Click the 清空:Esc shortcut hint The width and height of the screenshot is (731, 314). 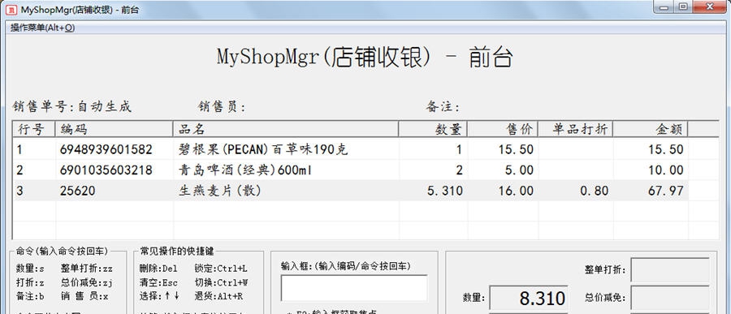pyautogui.click(x=158, y=283)
